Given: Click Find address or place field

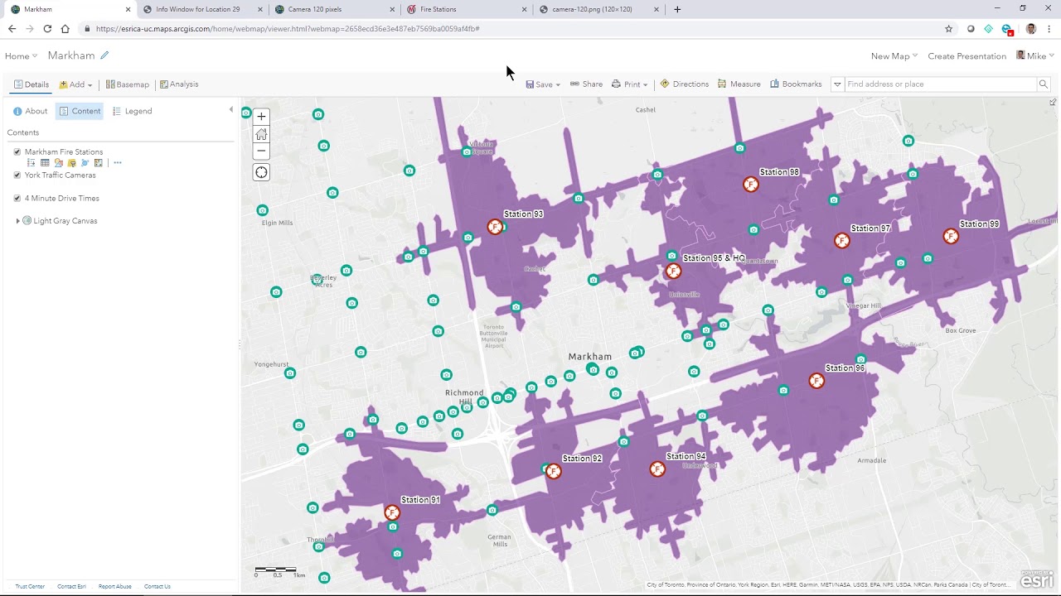Looking at the screenshot, I should point(941,84).
